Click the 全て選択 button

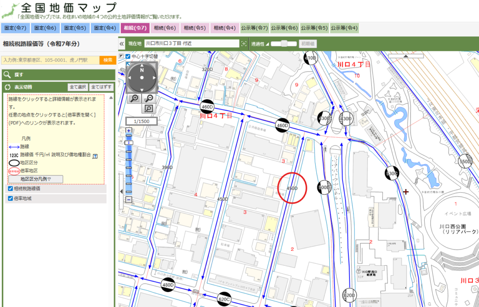(77, 87)
